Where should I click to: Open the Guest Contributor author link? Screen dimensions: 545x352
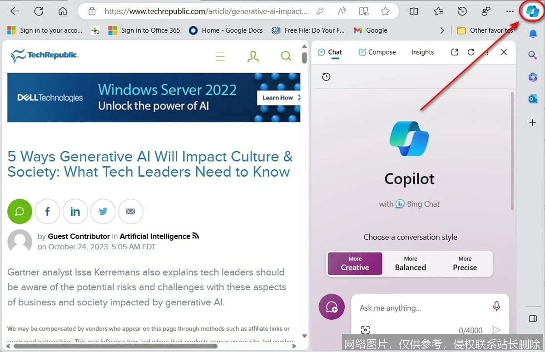[x=78, y=236]
